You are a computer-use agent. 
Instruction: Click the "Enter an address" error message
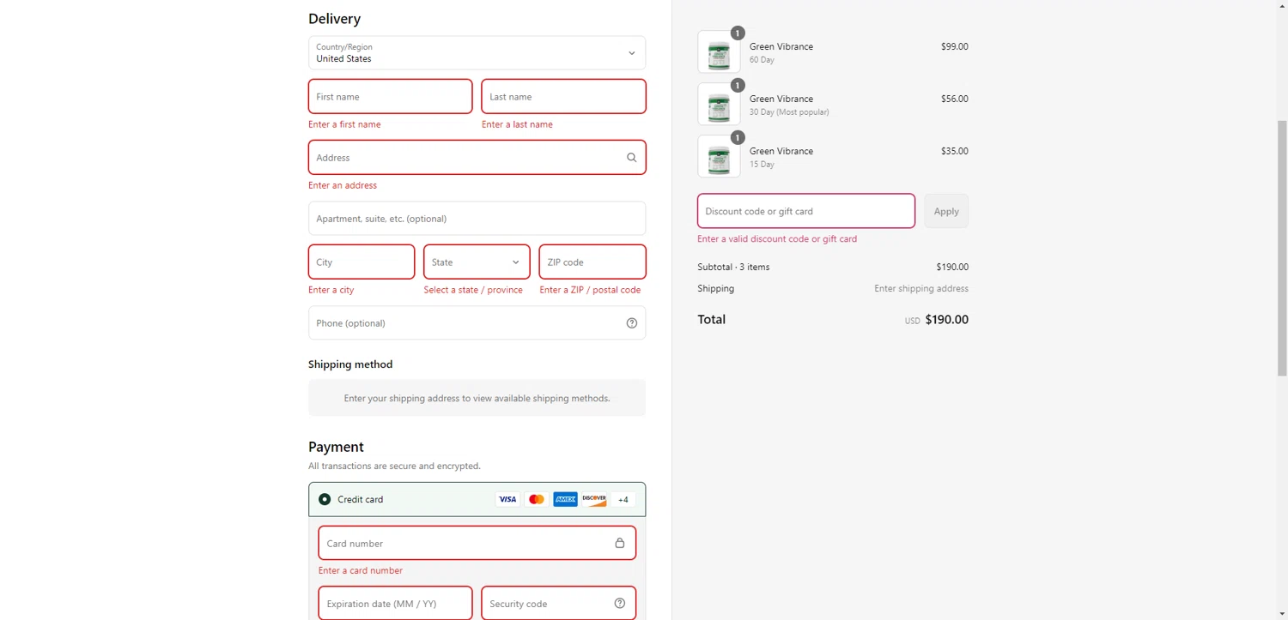tap(343, 185)
